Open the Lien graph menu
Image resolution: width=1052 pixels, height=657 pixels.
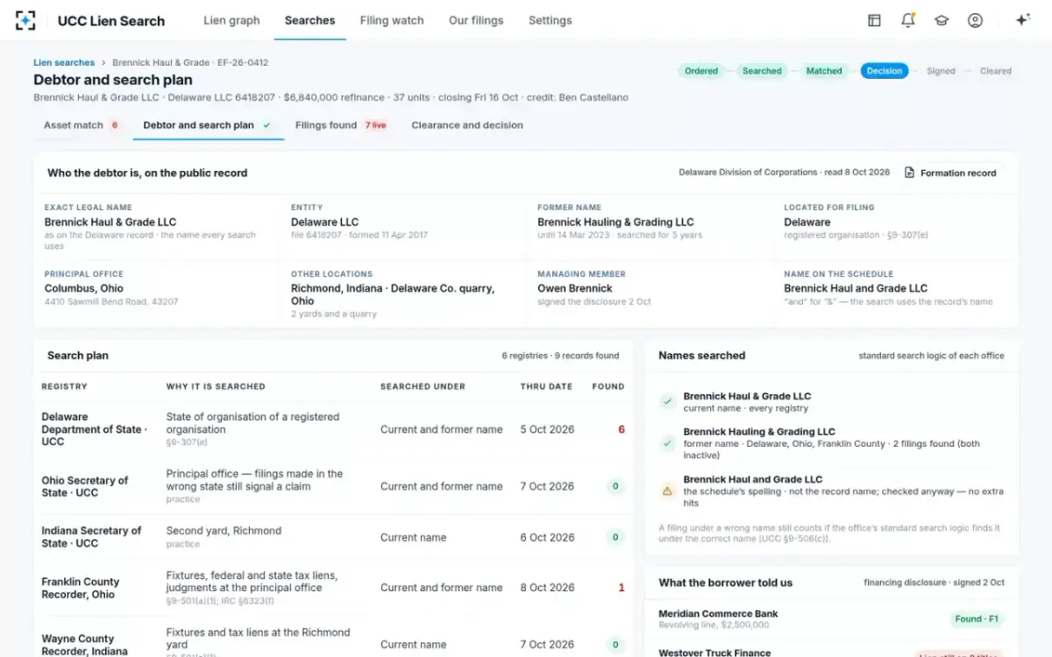coord(231,20)
